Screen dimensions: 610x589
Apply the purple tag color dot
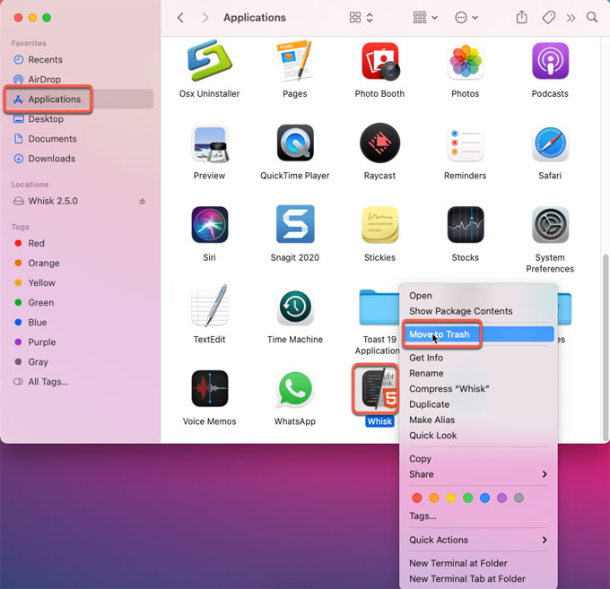point(501,498)
